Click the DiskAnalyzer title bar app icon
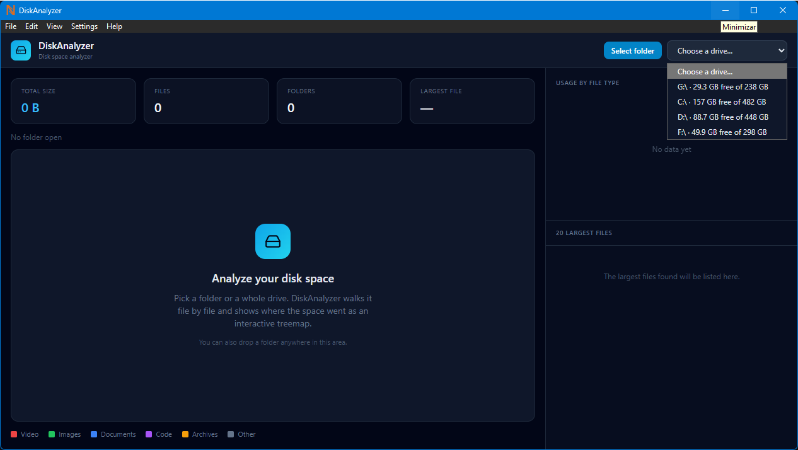Viewport: 798px width, 450px height. point(10,10)
